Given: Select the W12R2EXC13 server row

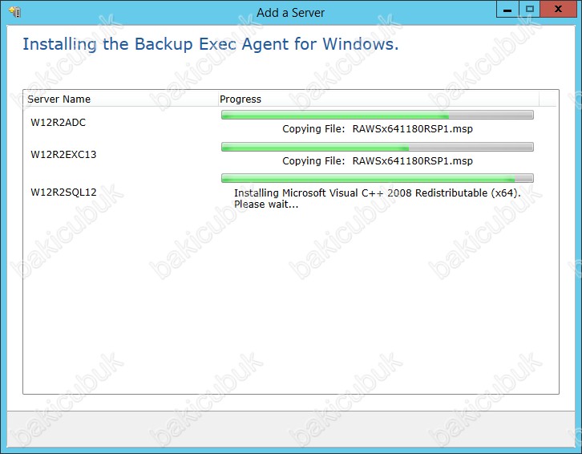Looking at the screenshot, I should (x=289, y=155).
